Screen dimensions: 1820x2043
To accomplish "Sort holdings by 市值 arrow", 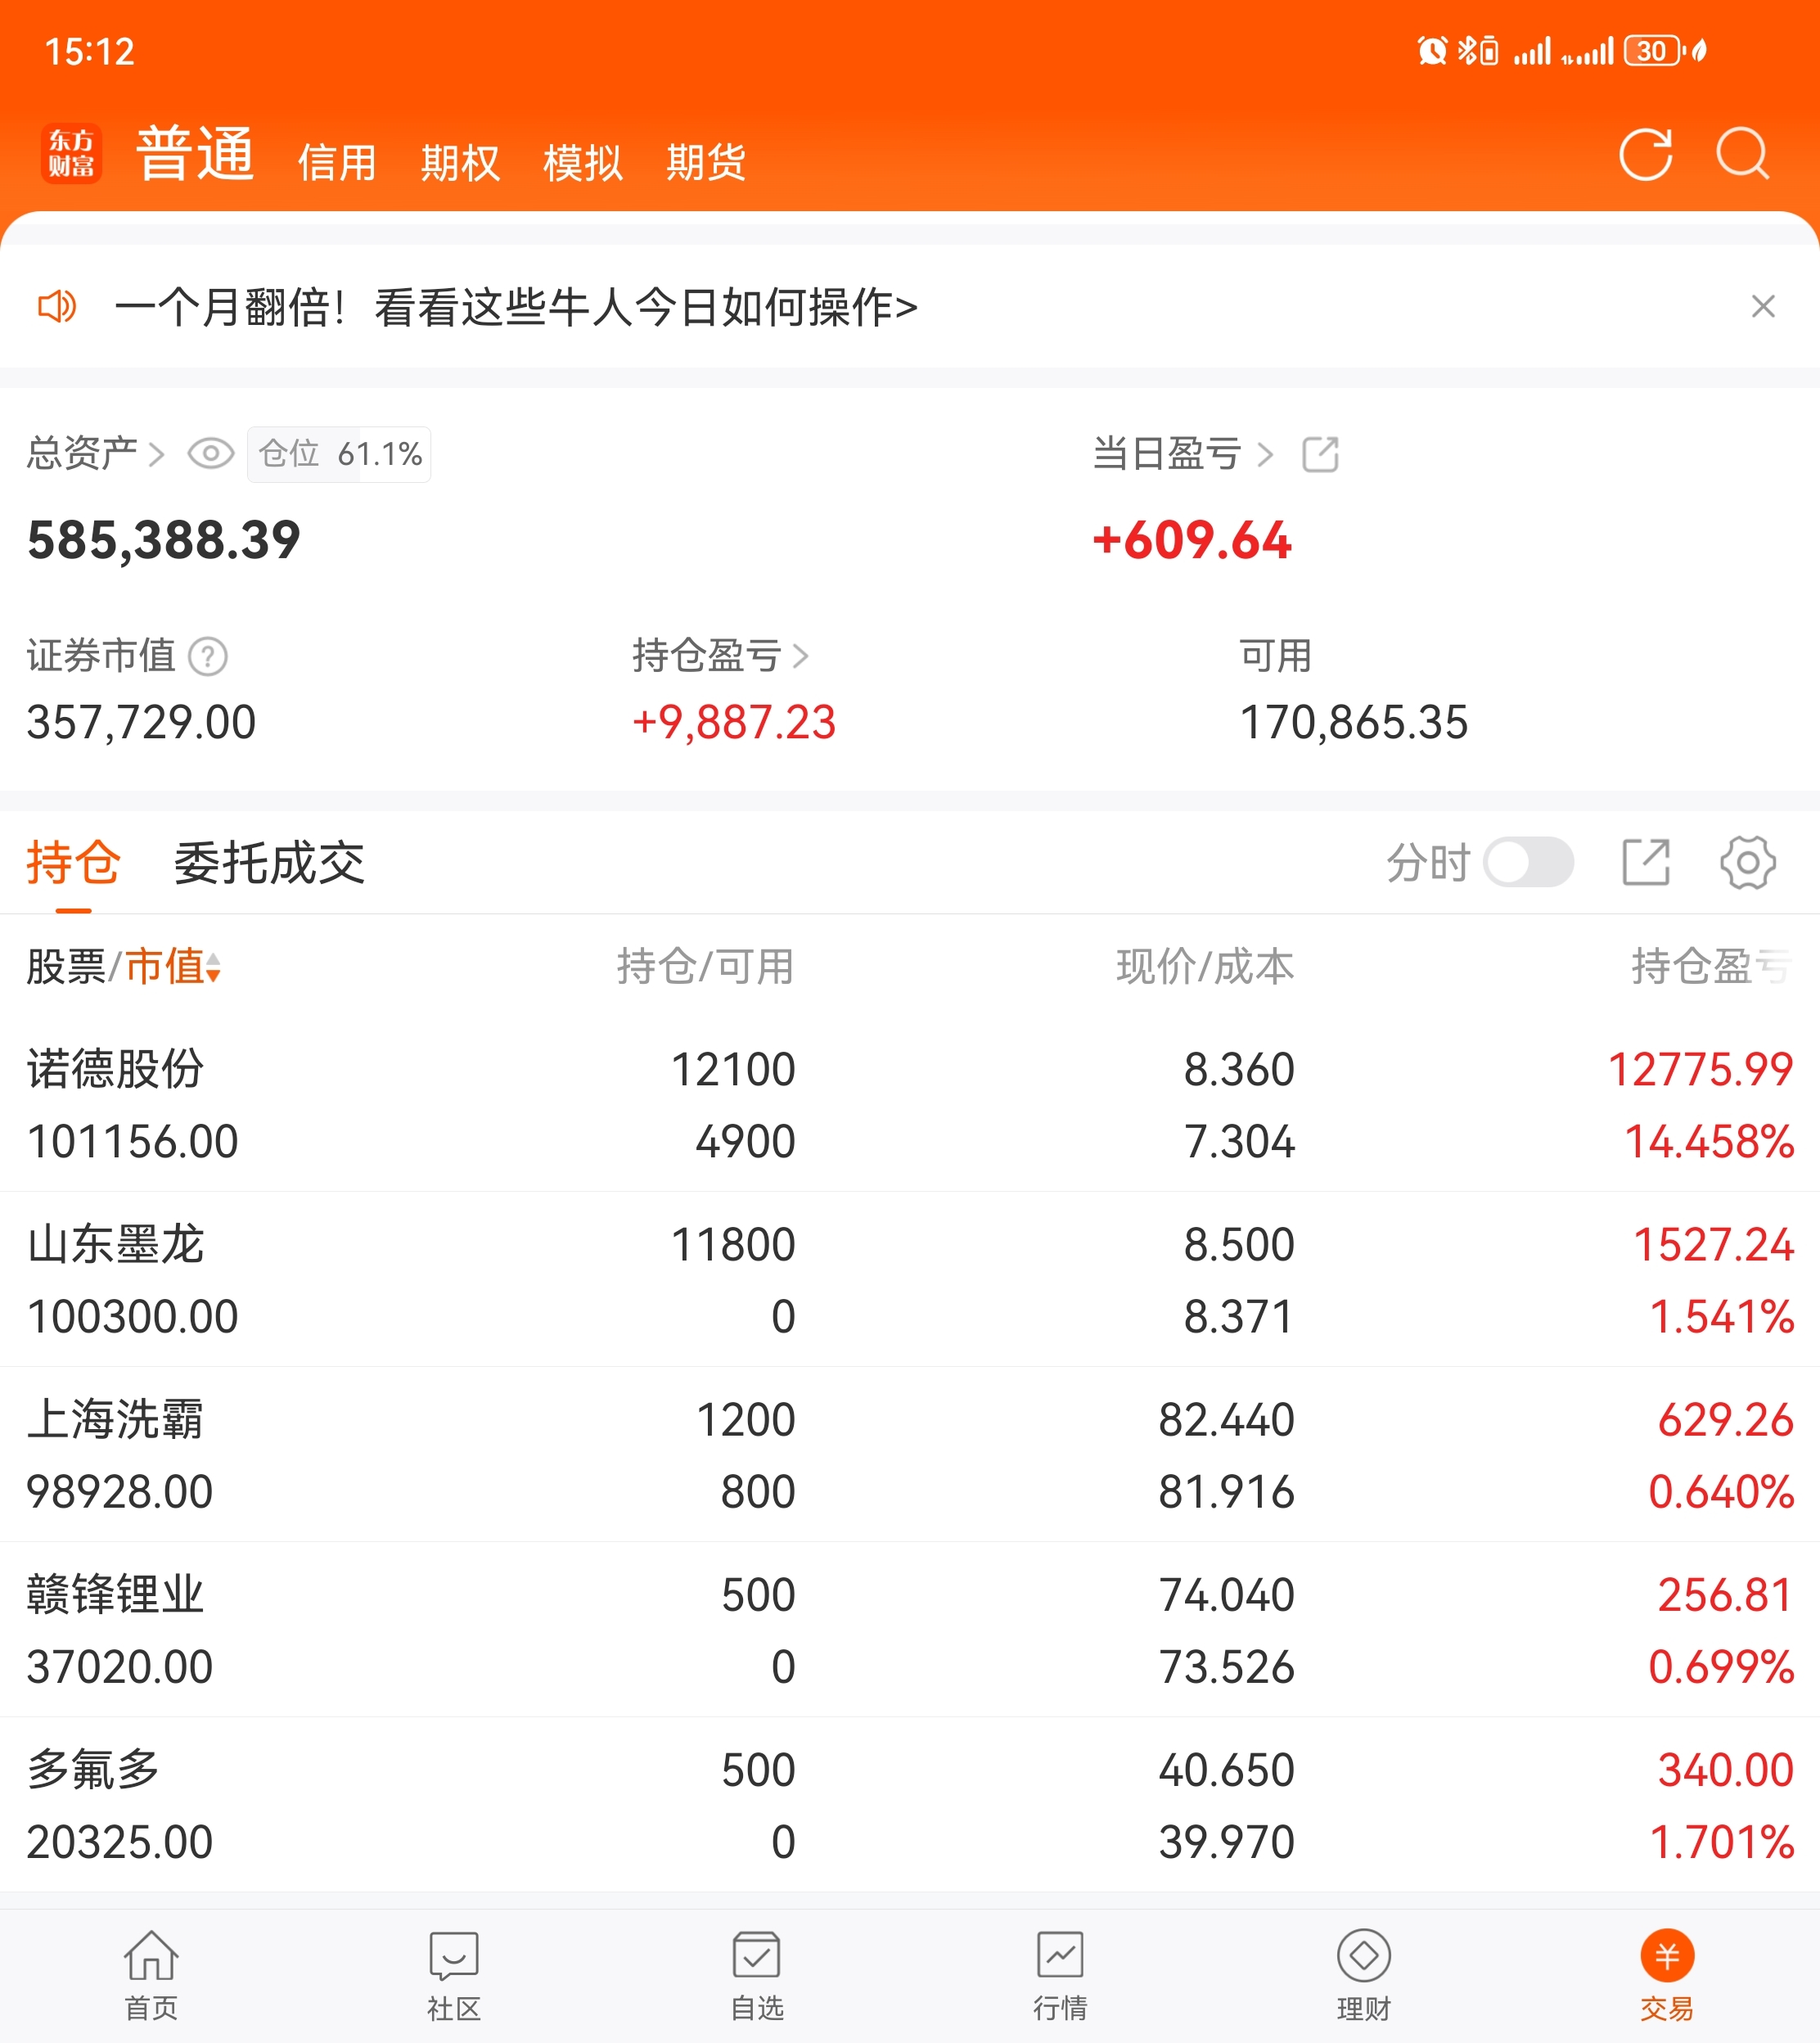I will point(212,967).
